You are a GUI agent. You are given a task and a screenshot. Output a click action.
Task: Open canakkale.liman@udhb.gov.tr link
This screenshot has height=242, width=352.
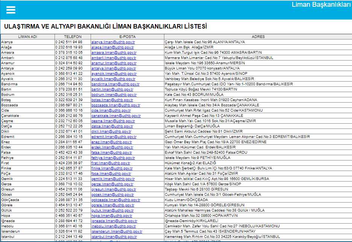tap(116, 116)
